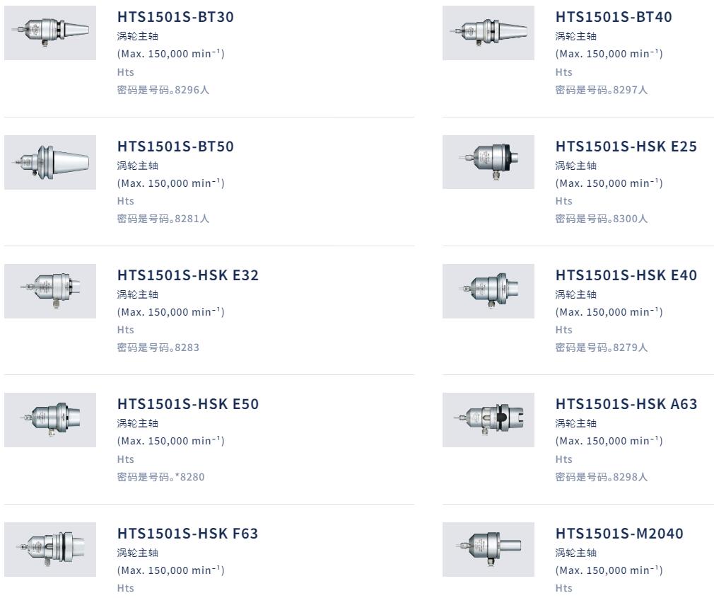Screen dimensions: 714x598
Task: Select the HTS1501S-BT50 product image
Action: point(50,162)
